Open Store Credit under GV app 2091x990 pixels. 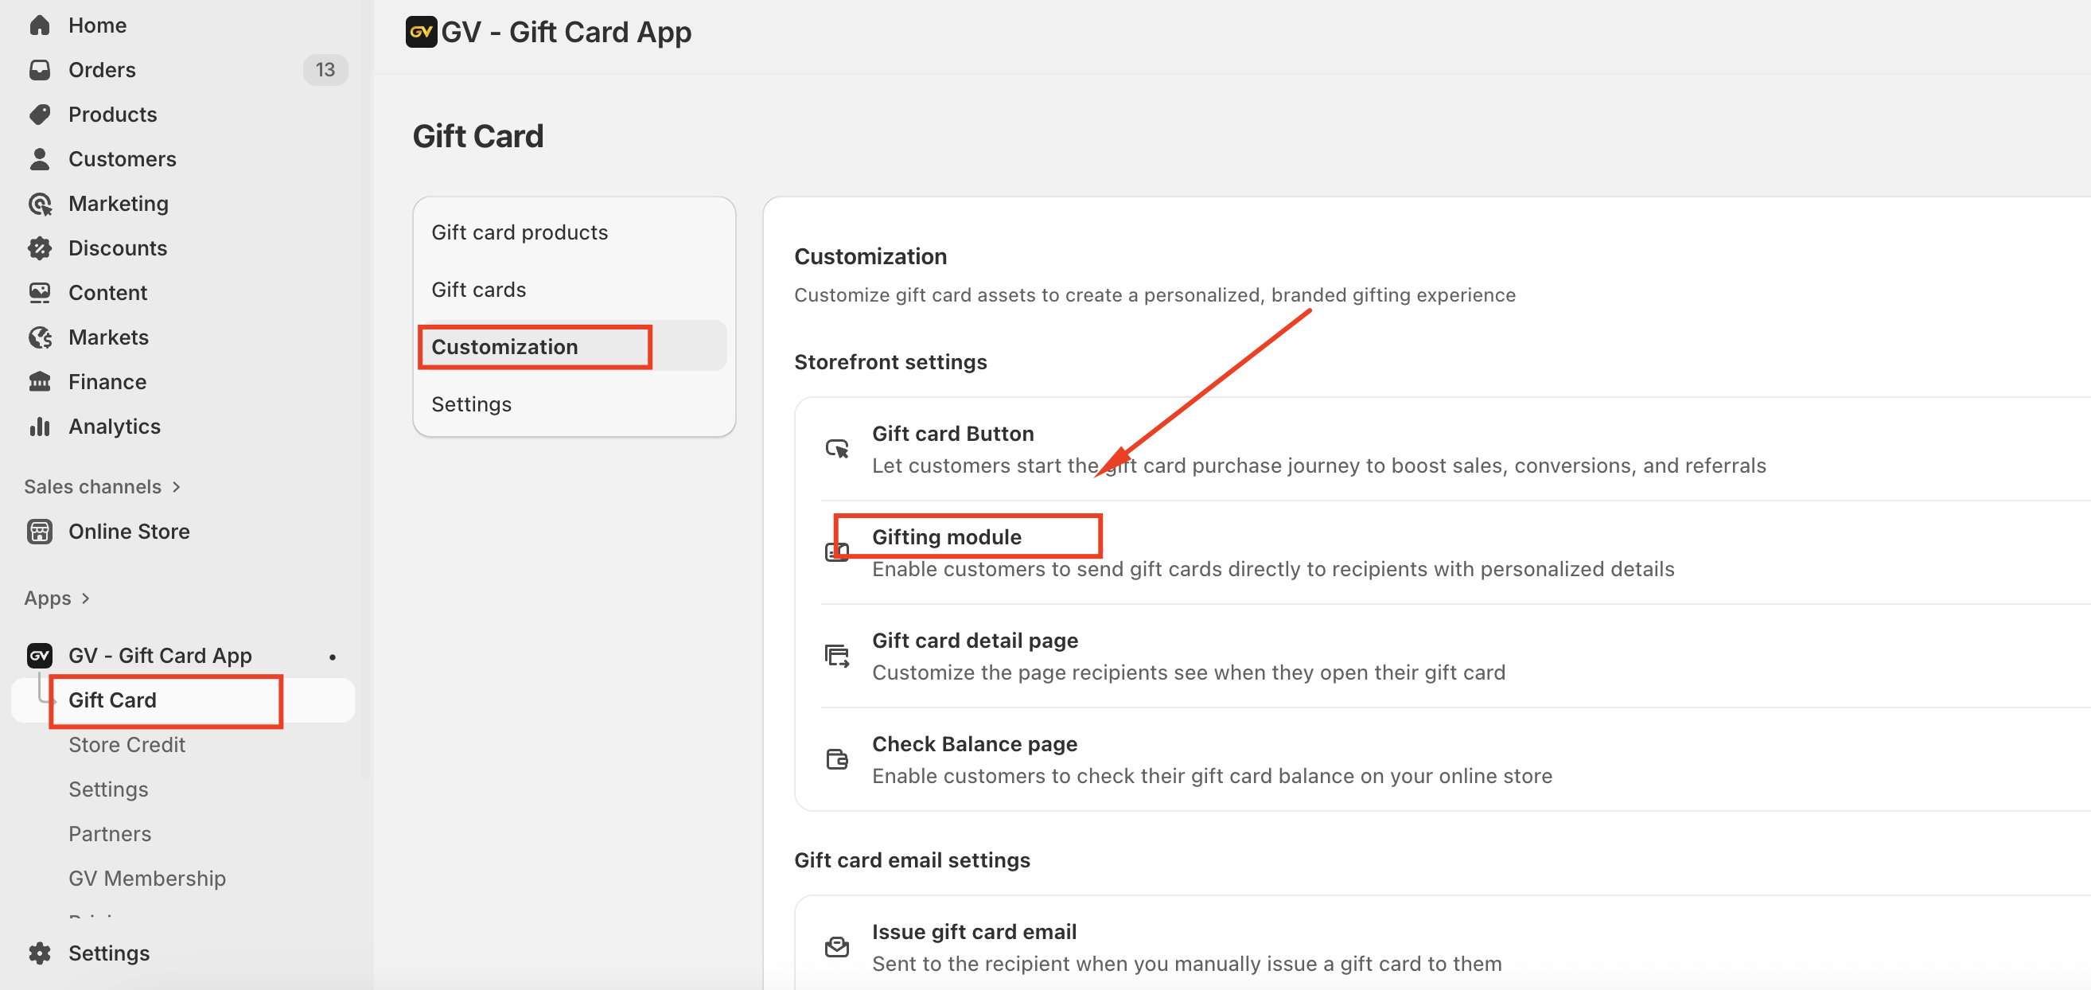click(x=127, y=744)
